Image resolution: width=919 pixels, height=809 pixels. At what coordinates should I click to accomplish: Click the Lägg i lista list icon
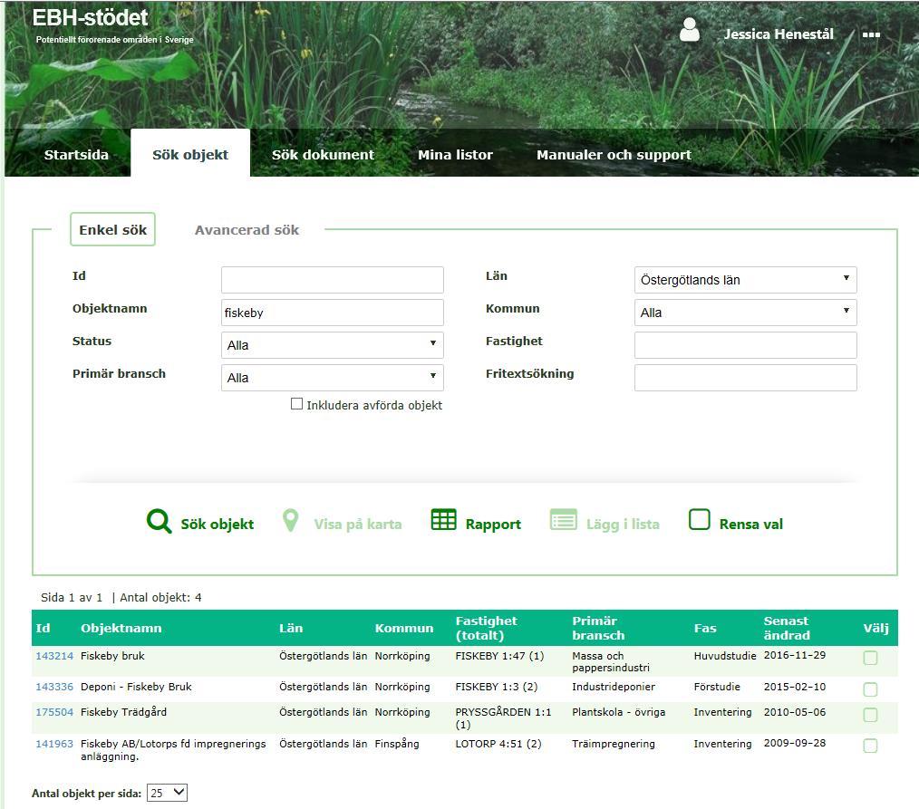pyautogui.click(x=563, y=520)
